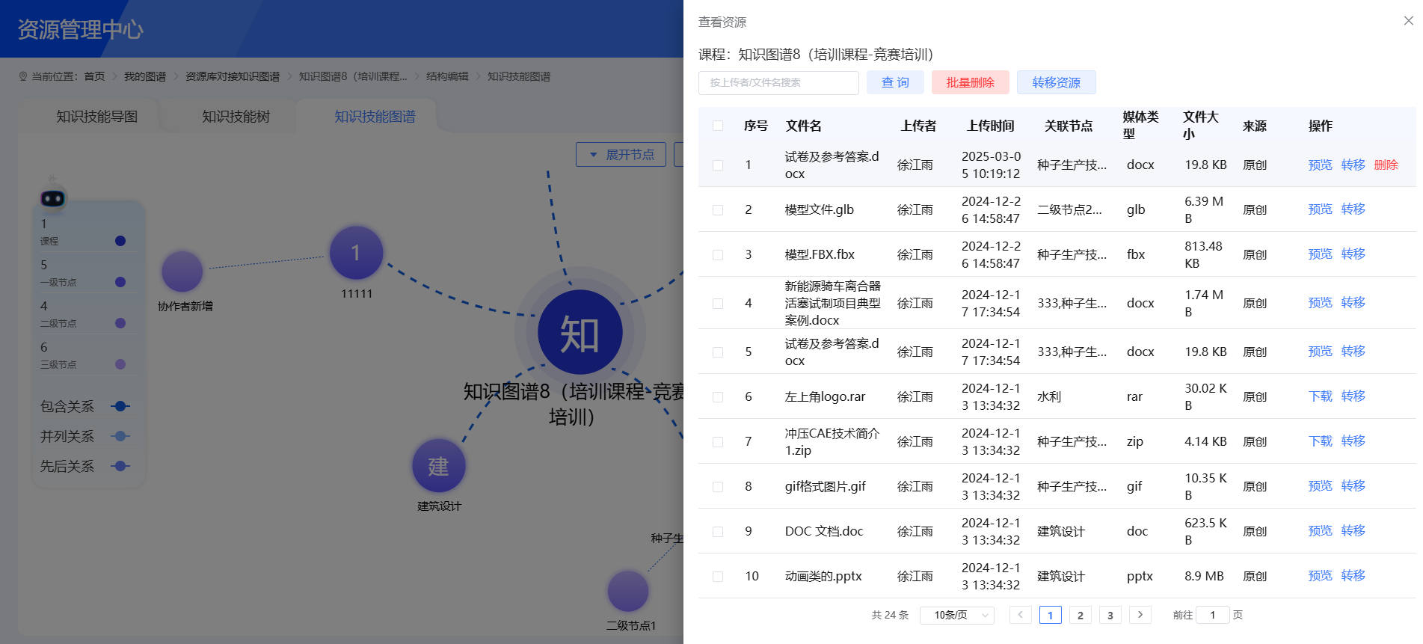Viewport: 1423px width, 644px height.
Task: Close the 查看资源 panel with X icon
Action: click(x=1408, y=21)
